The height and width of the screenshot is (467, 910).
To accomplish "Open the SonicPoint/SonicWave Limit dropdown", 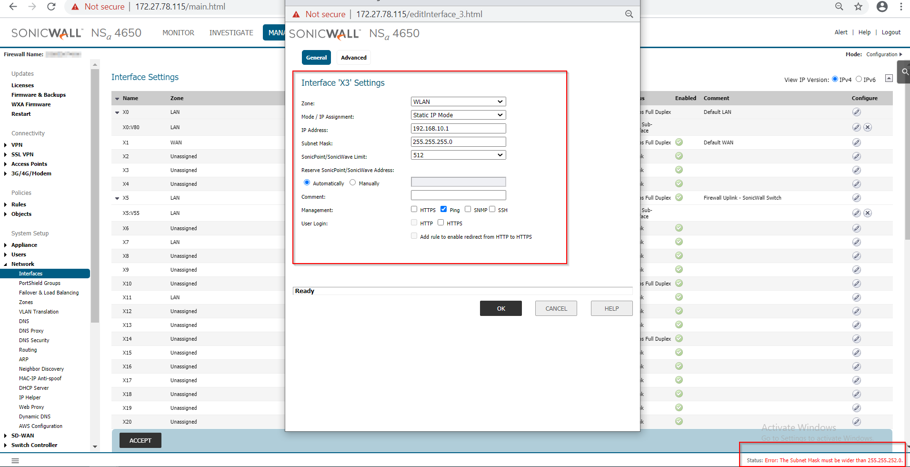I will click(x=458, y=155).
